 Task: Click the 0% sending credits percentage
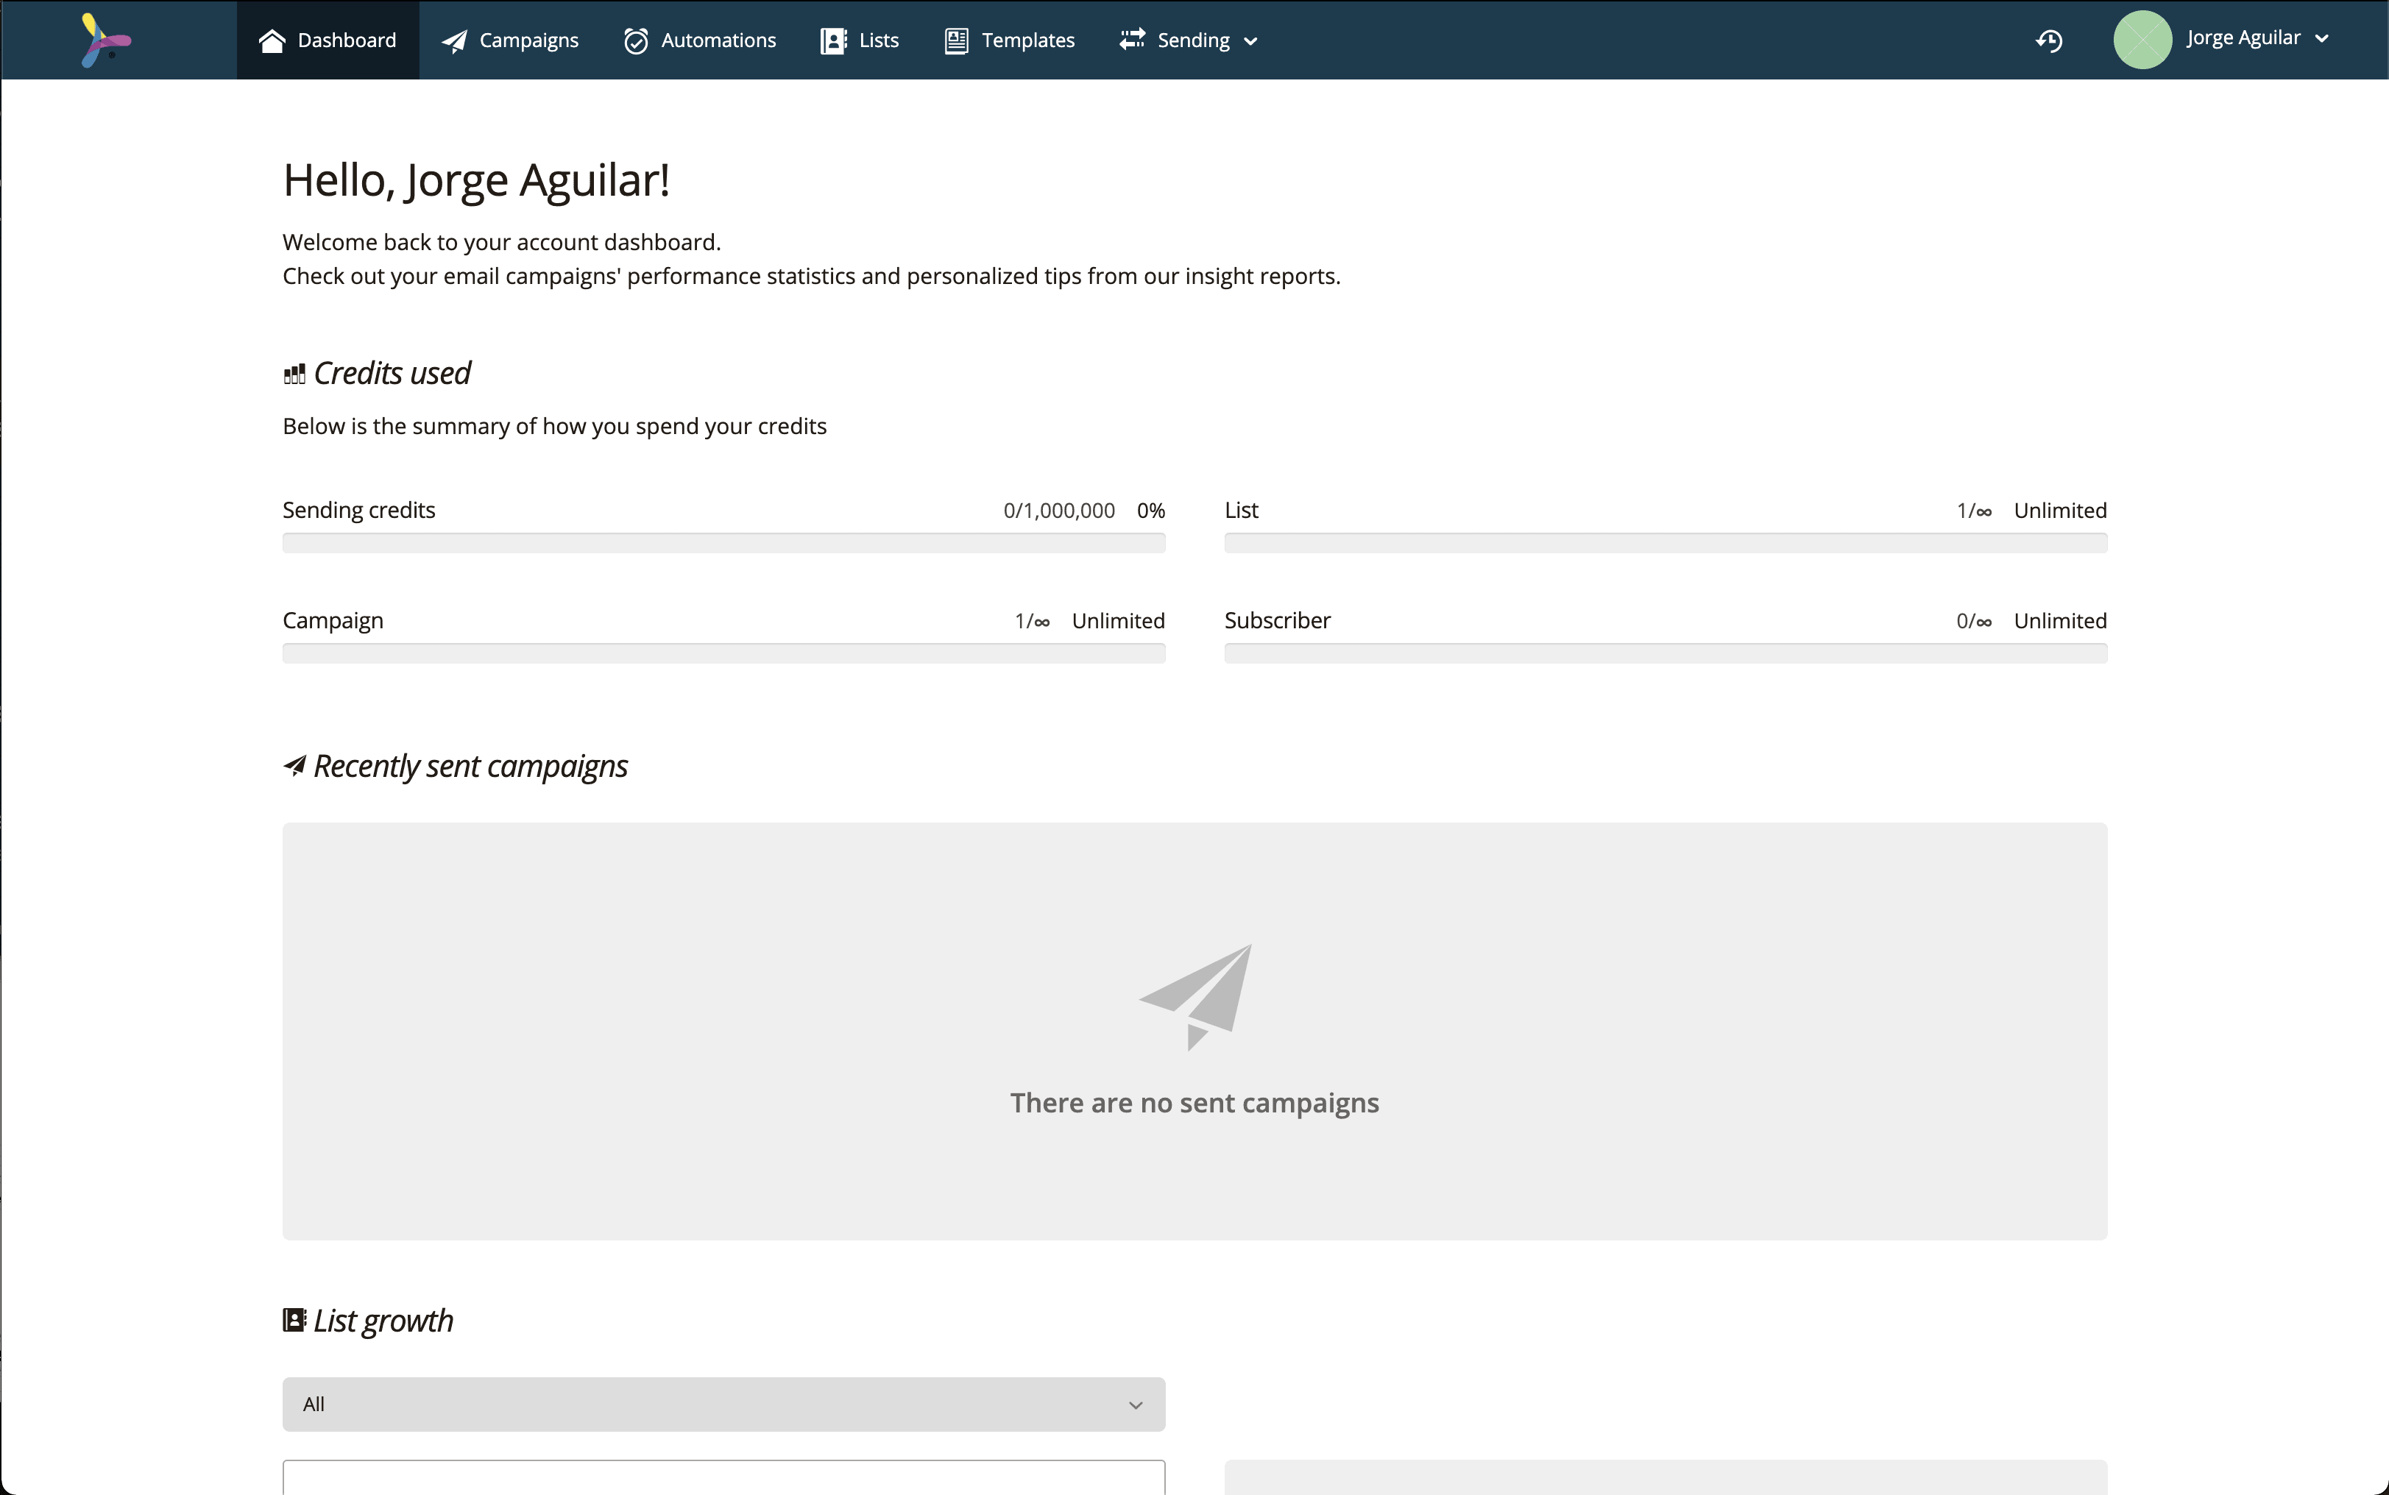[x=1151, y=510]
